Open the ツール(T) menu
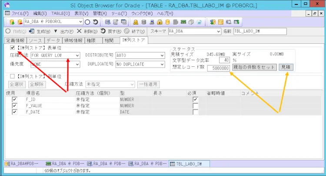 119,13
